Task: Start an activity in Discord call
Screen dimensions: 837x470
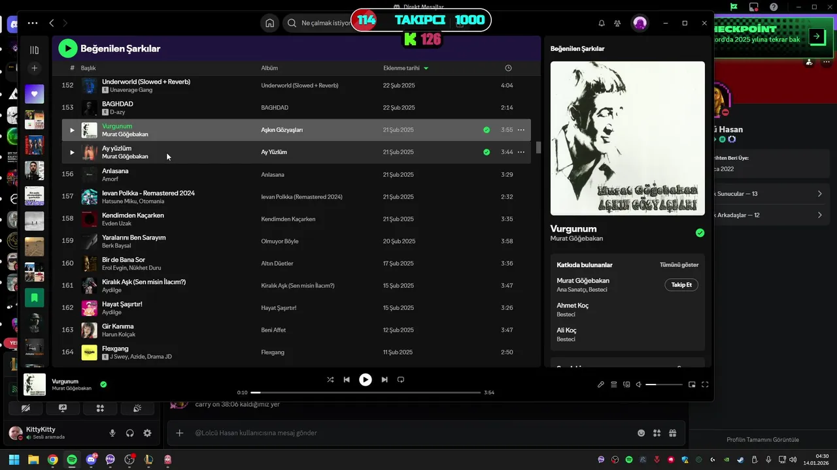Action: [100, 408]
